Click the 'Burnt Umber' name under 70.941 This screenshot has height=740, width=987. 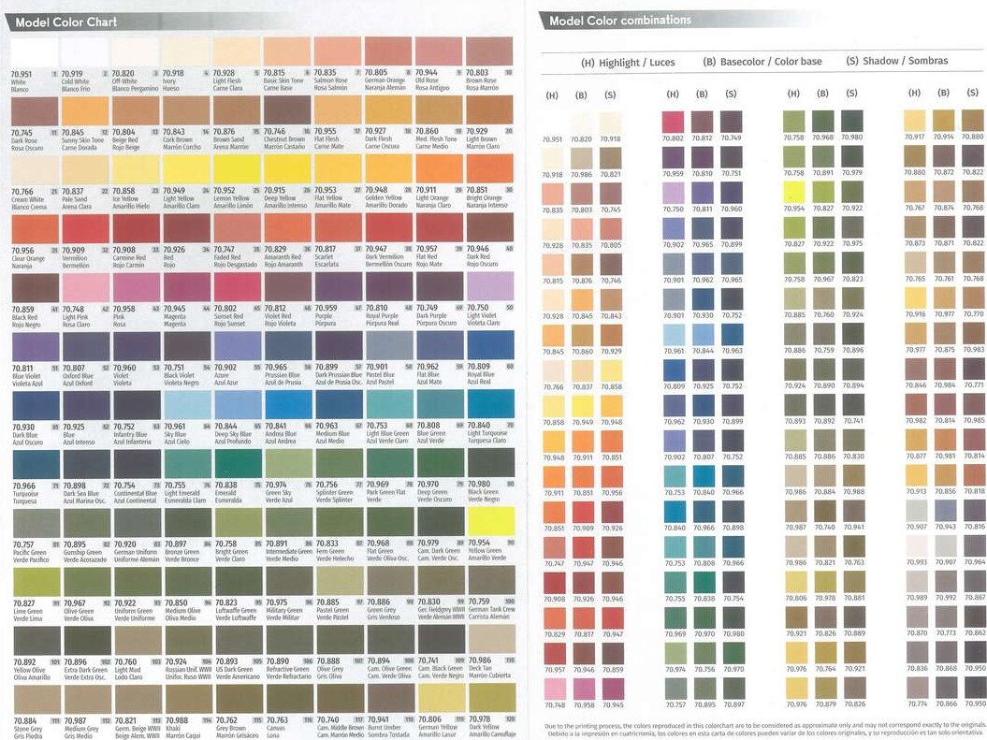[385, 728]
